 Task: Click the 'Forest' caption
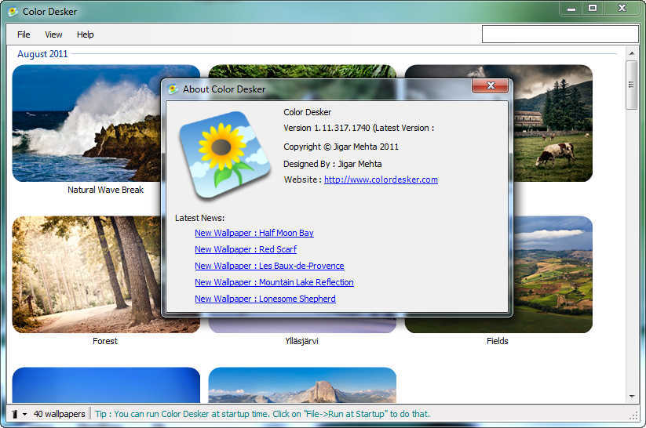pos(104,341)
